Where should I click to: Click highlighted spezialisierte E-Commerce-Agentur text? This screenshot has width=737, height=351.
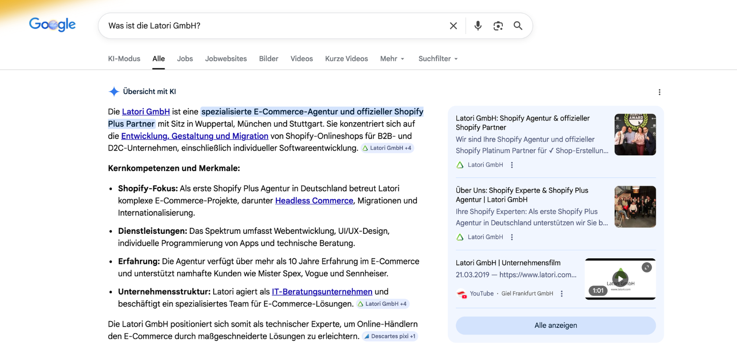coord(266,118)
